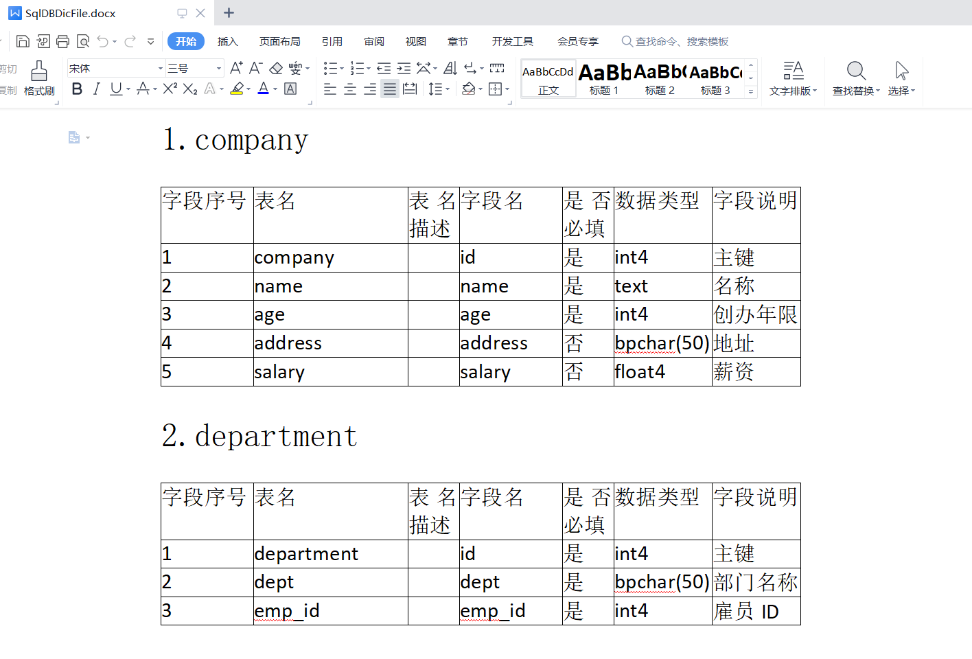Decrease paragraph indent
This screenshot has width=972, height=659.
coord(384,68)
